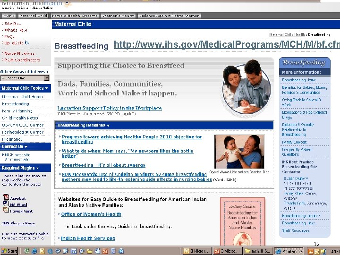Screen dimensions: 340x255
Task: Open the Office of Women's Health link
Action: point(91,214)
